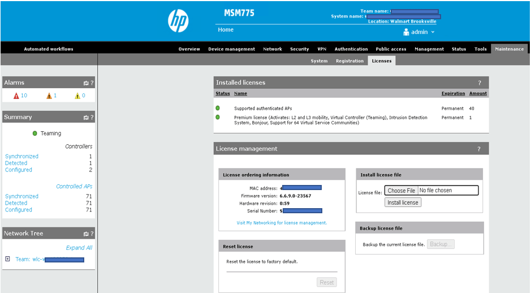531x293 pixels.
Task: Open help for Alarms panel
Action: pyautogui.click(x=92, y=83)
